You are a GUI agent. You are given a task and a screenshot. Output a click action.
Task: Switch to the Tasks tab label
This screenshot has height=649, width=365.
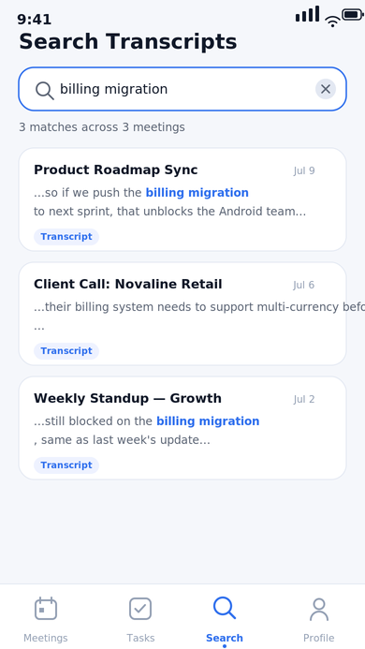coord(140,638)
